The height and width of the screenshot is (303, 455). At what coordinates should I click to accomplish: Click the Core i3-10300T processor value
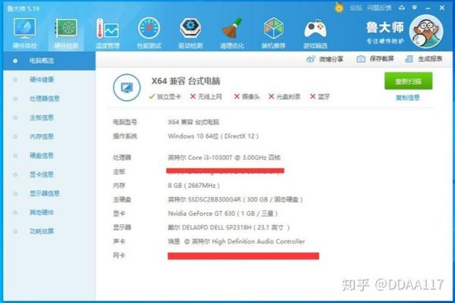click(224, 158)
